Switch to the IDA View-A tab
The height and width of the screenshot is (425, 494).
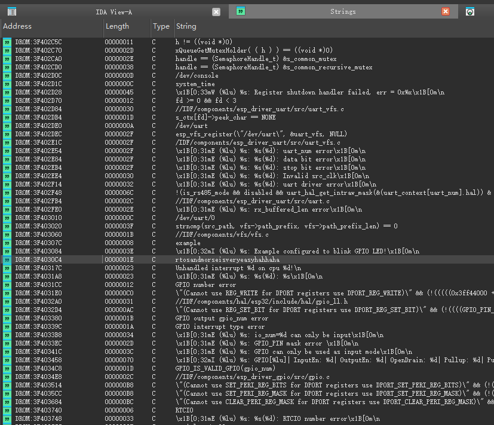(113, 11)
